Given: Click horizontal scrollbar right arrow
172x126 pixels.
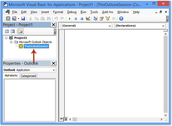Looking at the screenshot, I should click(x=161, y=119).
